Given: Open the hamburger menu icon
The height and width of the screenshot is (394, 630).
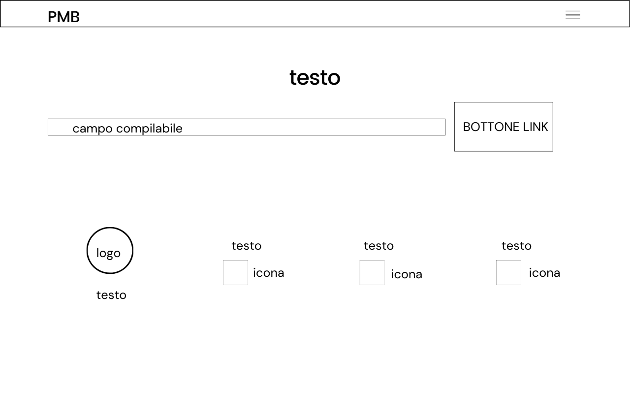Looking at the screenshot, I should point(573,15).
